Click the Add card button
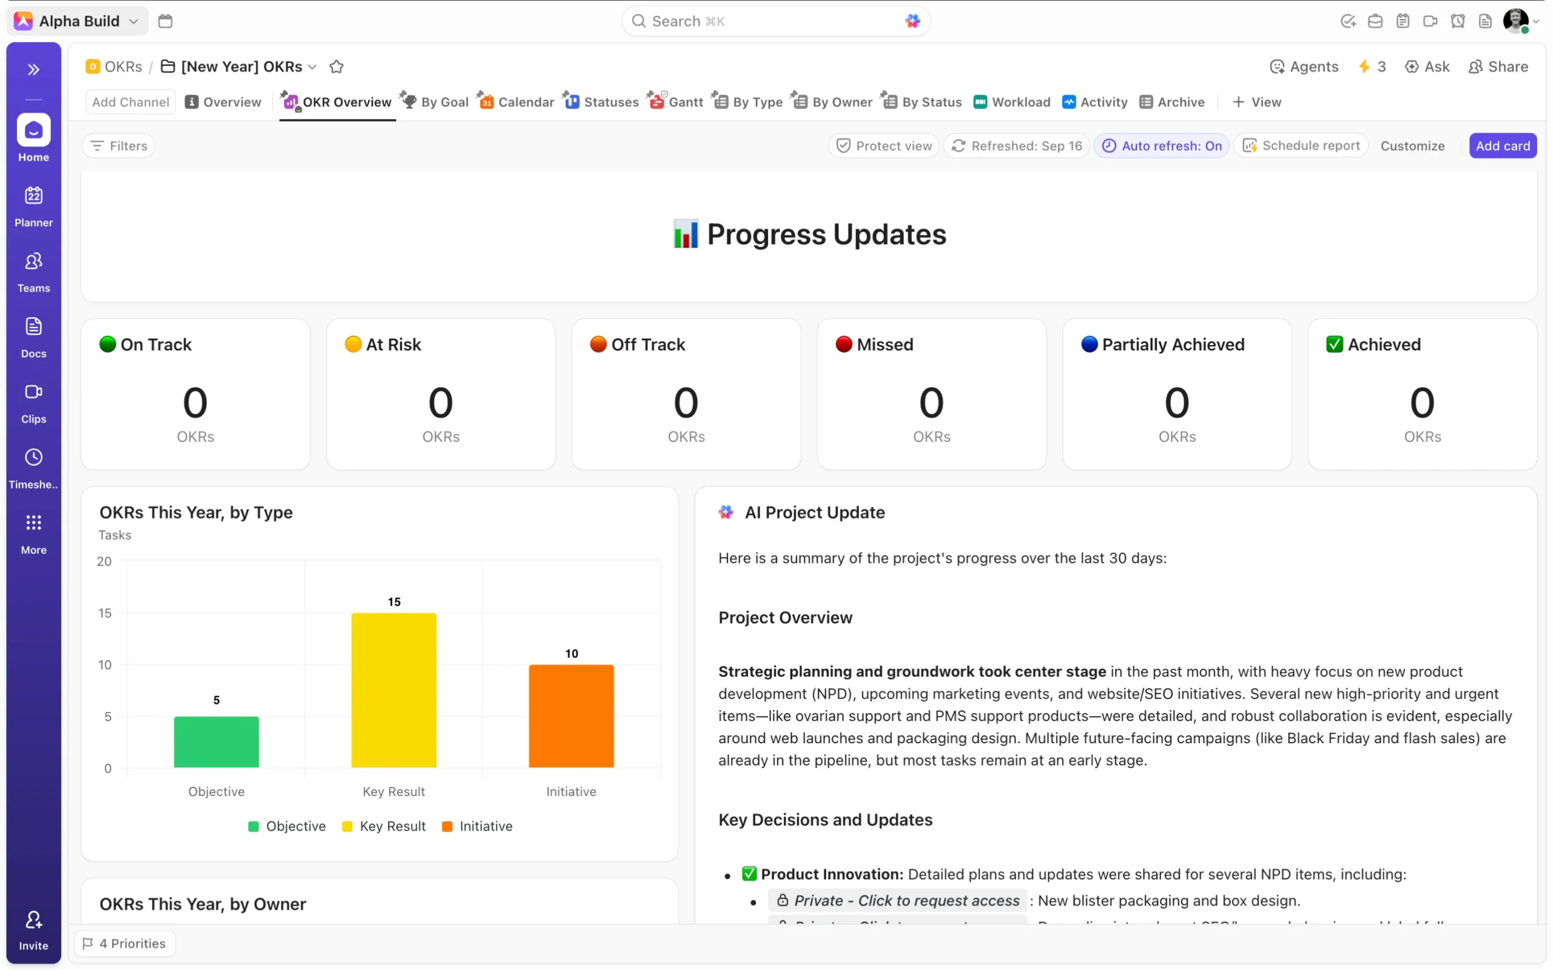The image size is (1553, 970). [1501, 145]
